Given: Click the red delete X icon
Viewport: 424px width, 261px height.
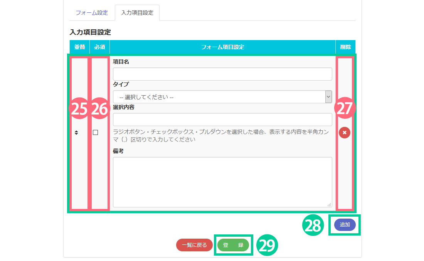Looking at the screenshot, I should [x=345, y=133].
